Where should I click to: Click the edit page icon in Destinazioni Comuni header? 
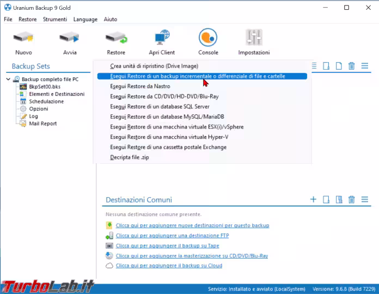(326, 200)
